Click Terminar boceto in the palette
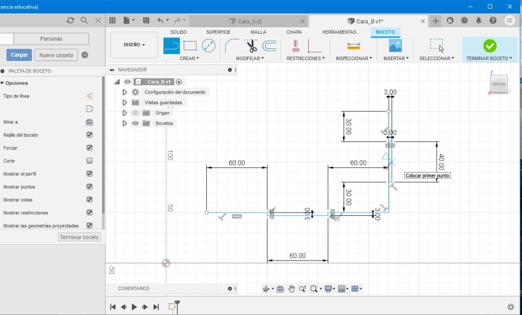522x315 pixels. (x=79, y=237)
